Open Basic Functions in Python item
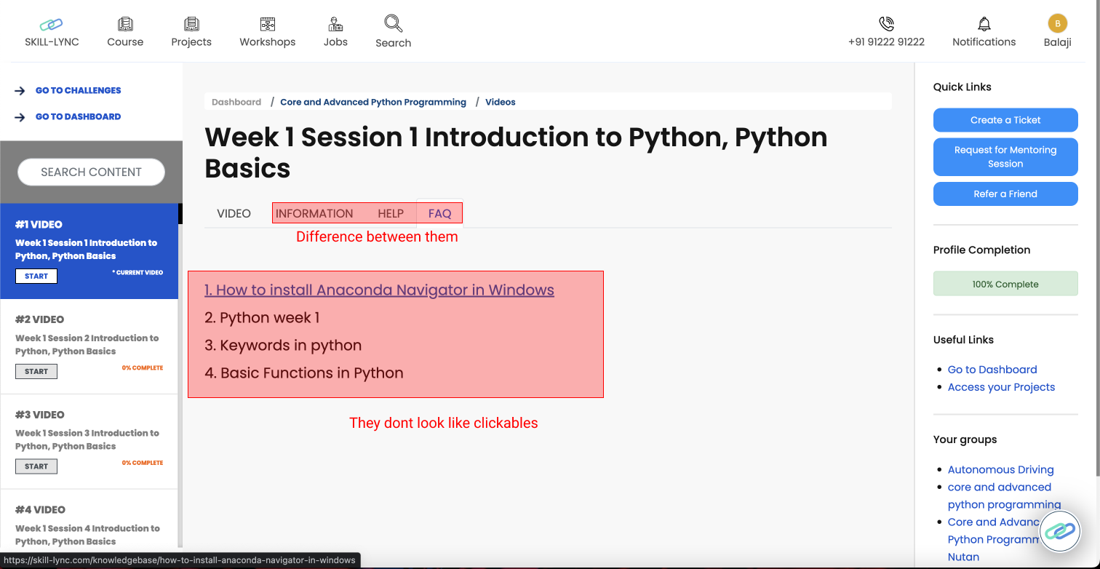The image size is (1100, 569). (304, 373)
